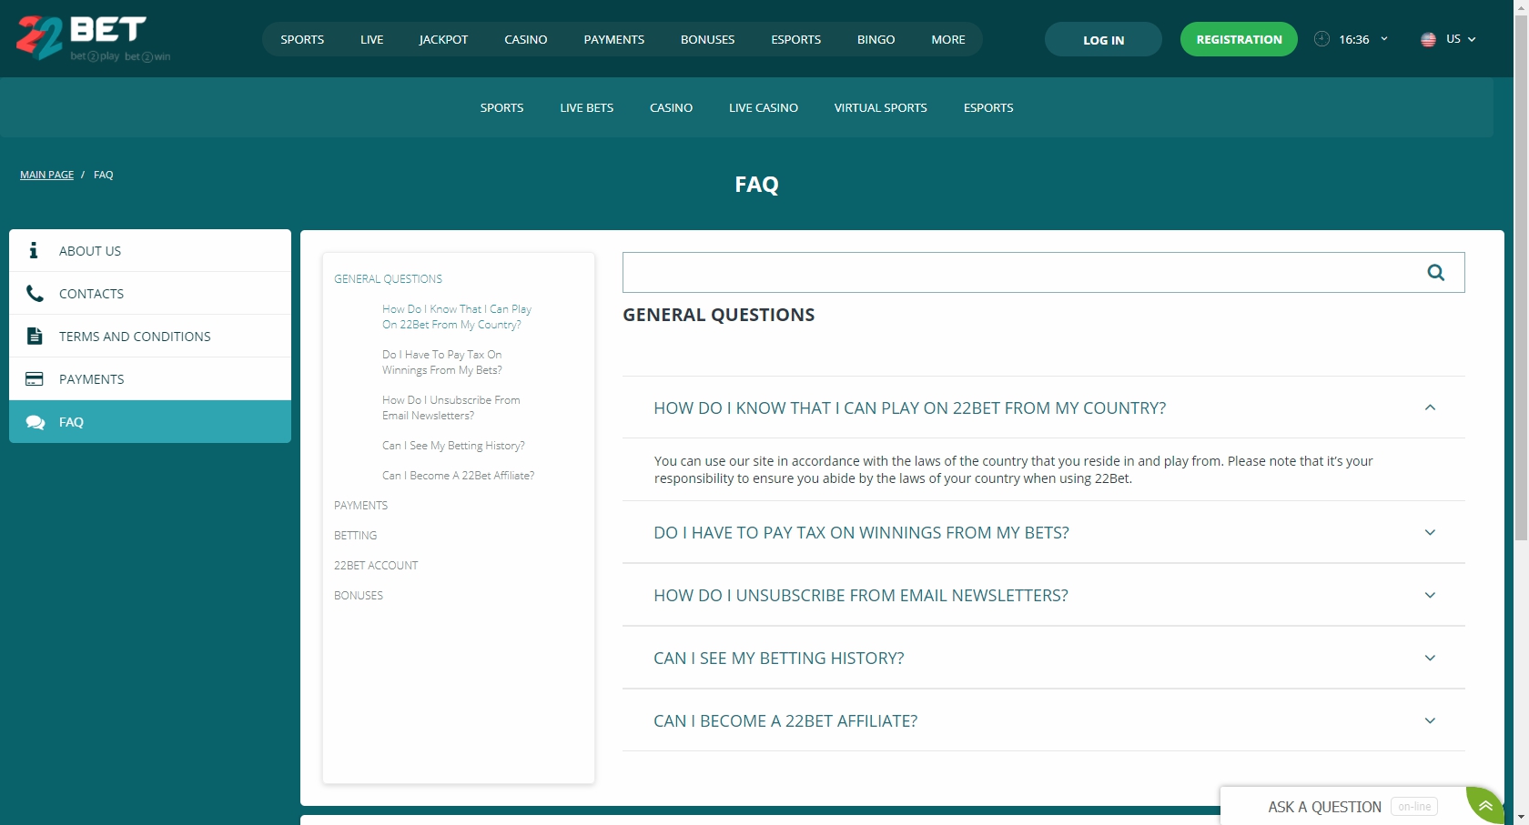Click 'Do I Have To Pay Tax' index link

coord(442,362)
